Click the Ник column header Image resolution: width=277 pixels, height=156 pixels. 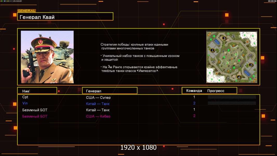click(x=37, y=91)
